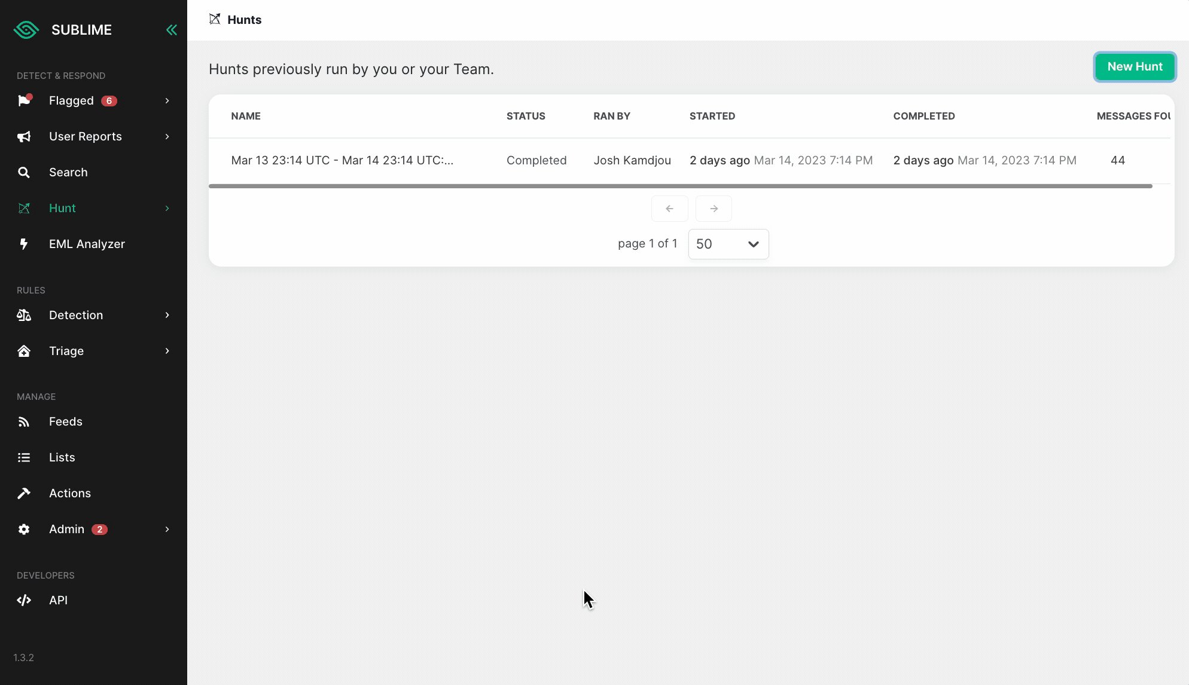Click the Feeds RSS icon
The width and height of the screenshot is (1189, 685).
coord(24,422)
